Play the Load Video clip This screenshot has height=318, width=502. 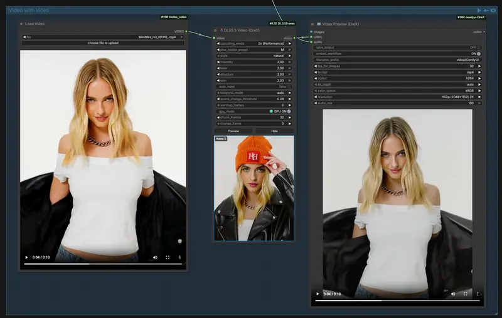click(x=26, y=257)
